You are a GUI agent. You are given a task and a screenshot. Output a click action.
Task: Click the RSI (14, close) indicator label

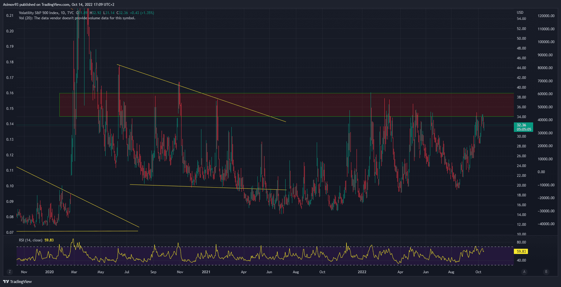[x=31, y=240]
